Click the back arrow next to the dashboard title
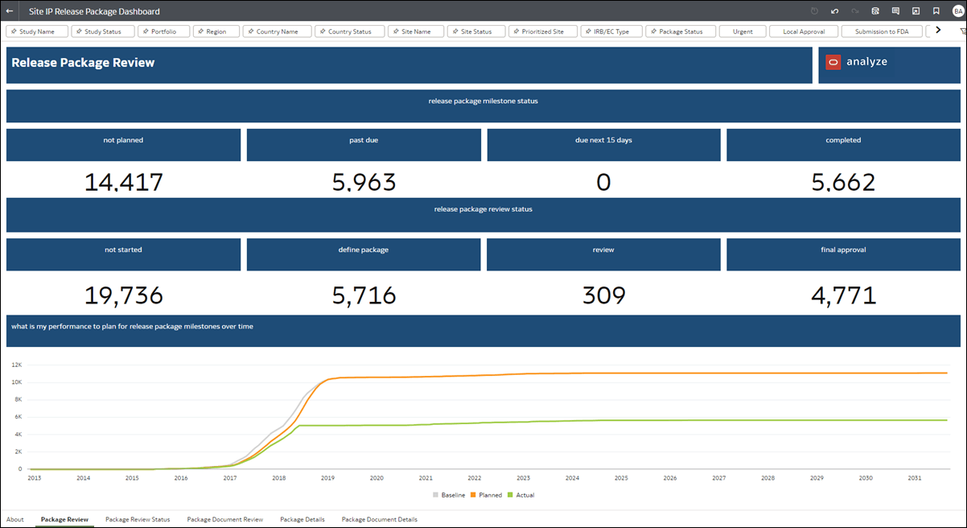The width and height of the screenshot is (967, 528). pyautogui.click(x=10, y=11)
